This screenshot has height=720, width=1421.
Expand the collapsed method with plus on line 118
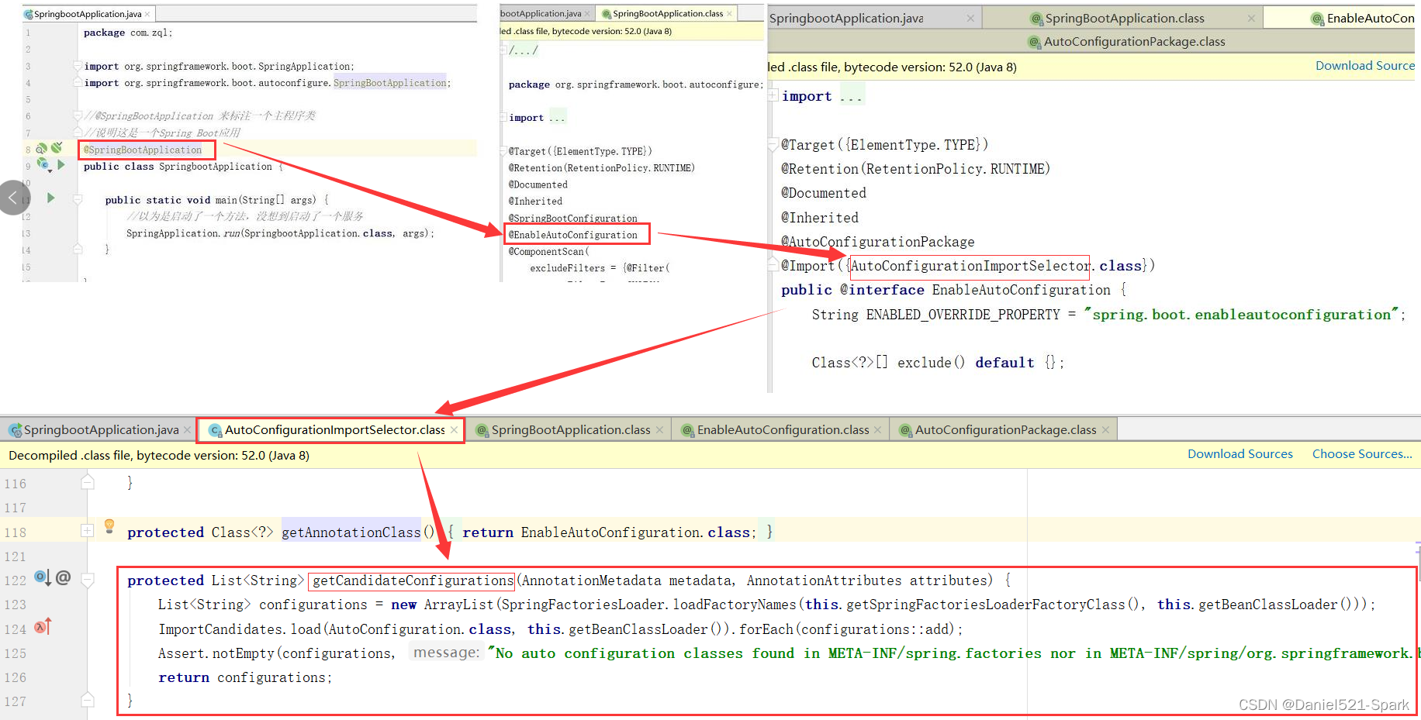coord(88,531)
